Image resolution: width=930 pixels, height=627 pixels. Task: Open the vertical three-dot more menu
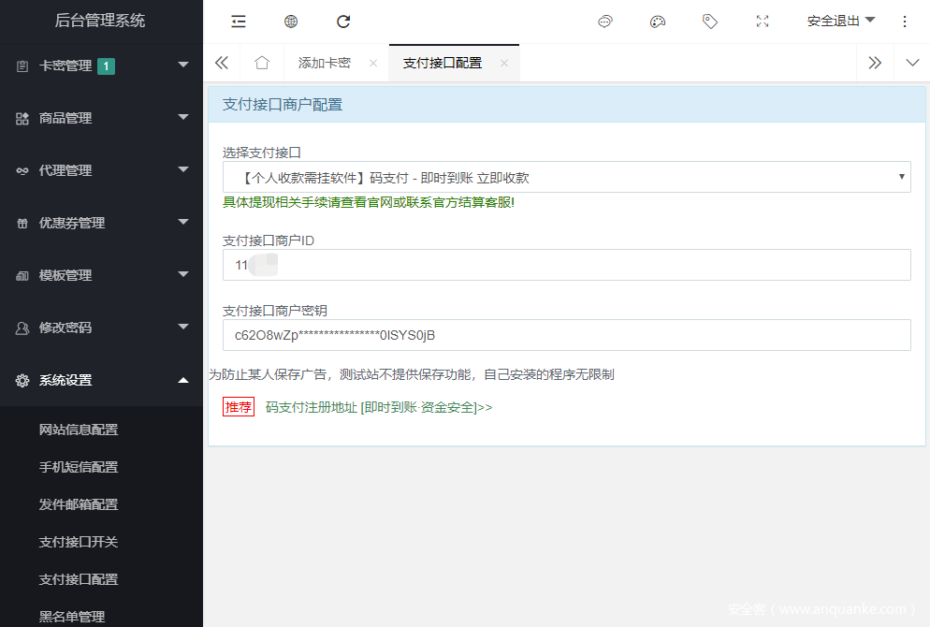[x=904, y=22]
